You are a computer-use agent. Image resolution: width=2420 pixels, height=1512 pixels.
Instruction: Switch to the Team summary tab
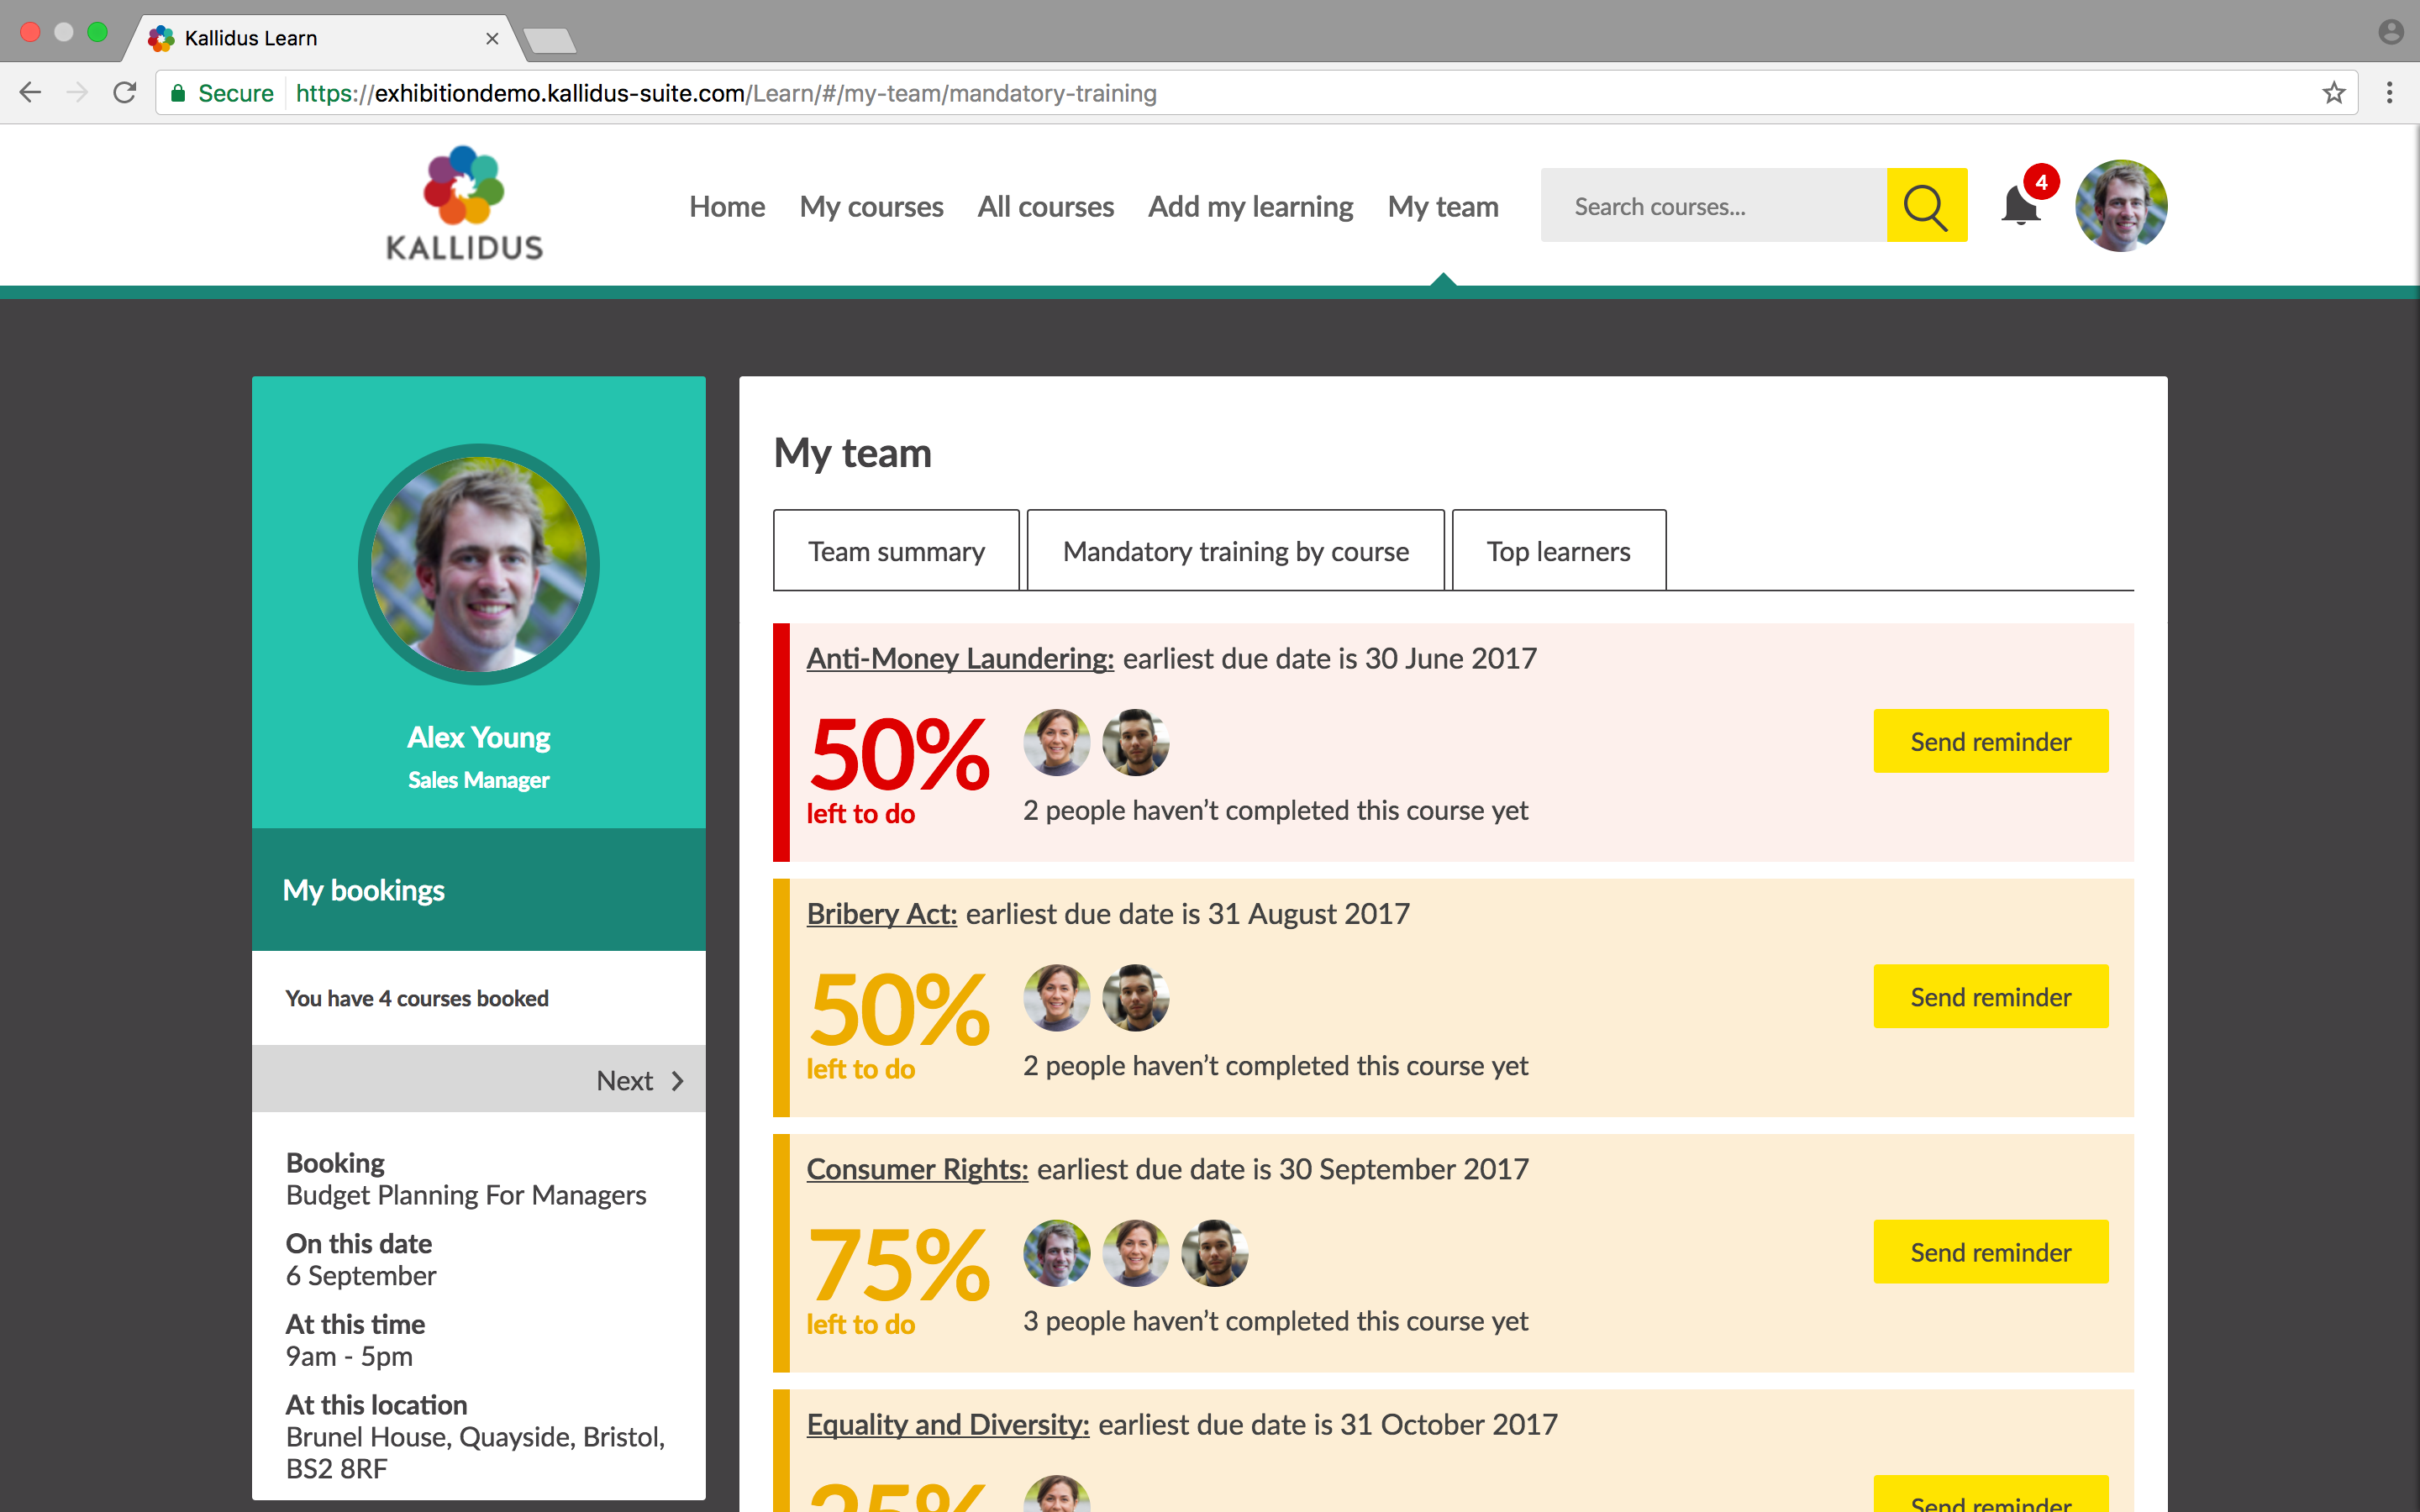coord(896,551)
